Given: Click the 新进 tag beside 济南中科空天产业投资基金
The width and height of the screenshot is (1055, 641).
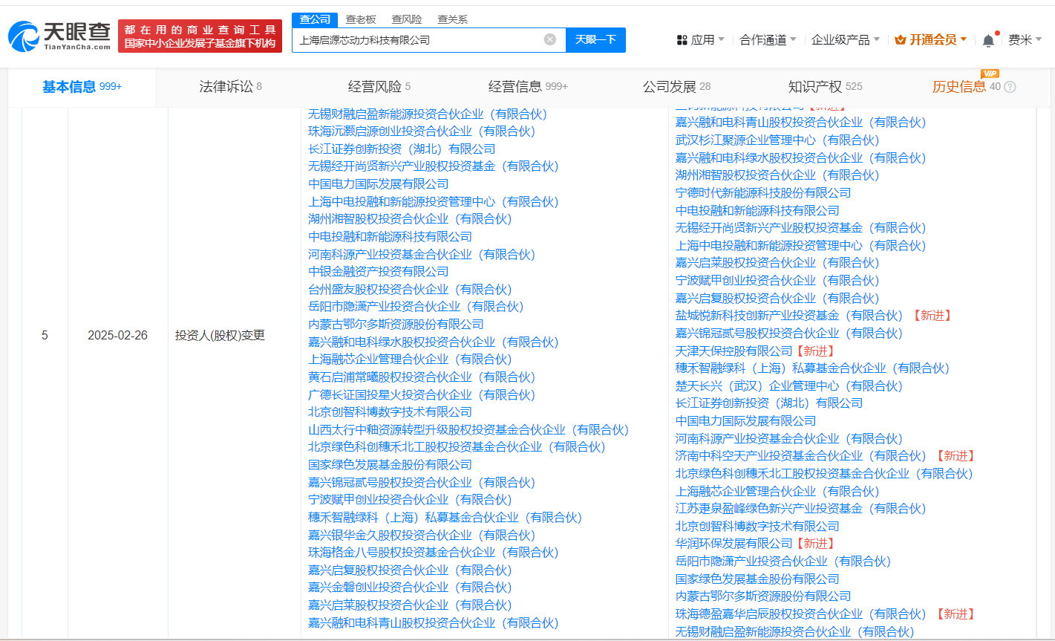Looking at the screenshot, I should pyautogui.click(x=955, y=456).
